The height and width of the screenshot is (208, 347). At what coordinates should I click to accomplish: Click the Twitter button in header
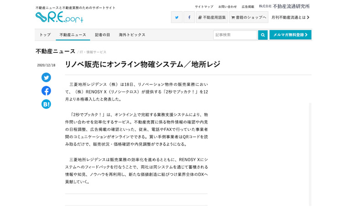(x=177, y=17)
